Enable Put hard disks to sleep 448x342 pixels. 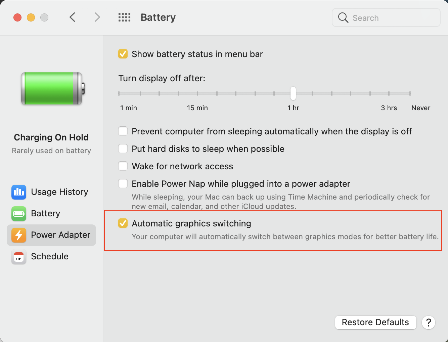123,149
